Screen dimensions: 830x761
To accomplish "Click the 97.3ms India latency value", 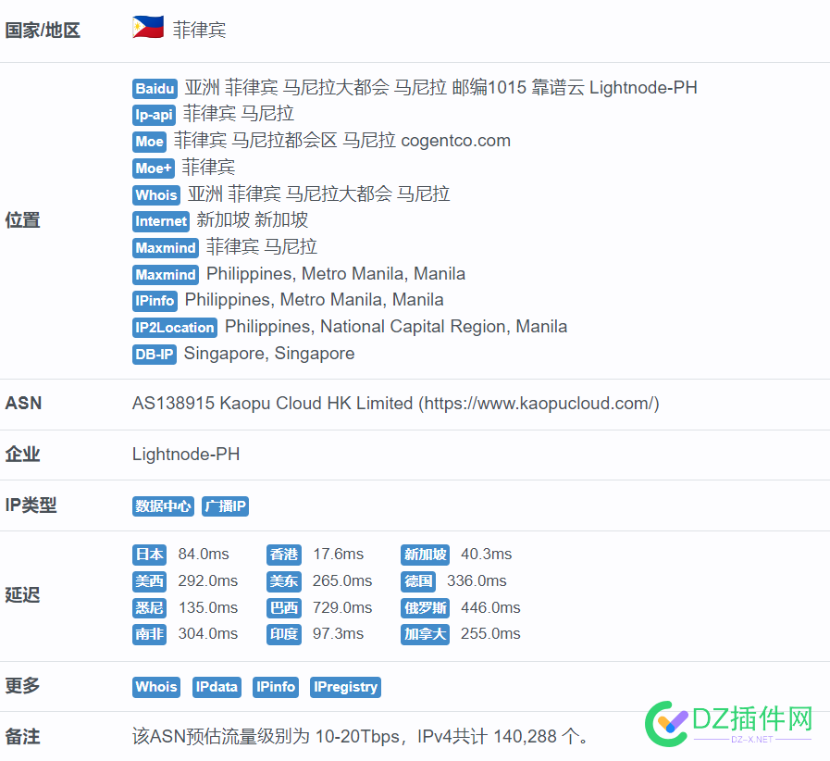I will pos(339,634).
